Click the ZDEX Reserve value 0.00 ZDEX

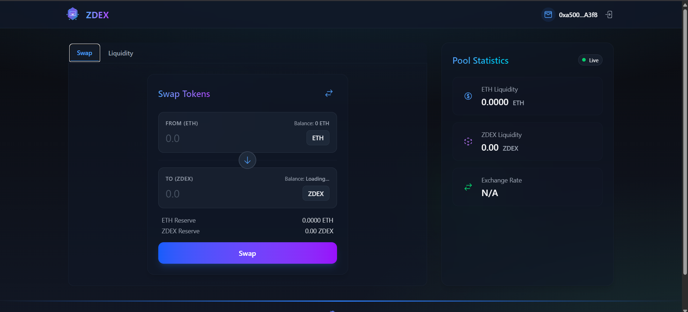click(319, 231)
